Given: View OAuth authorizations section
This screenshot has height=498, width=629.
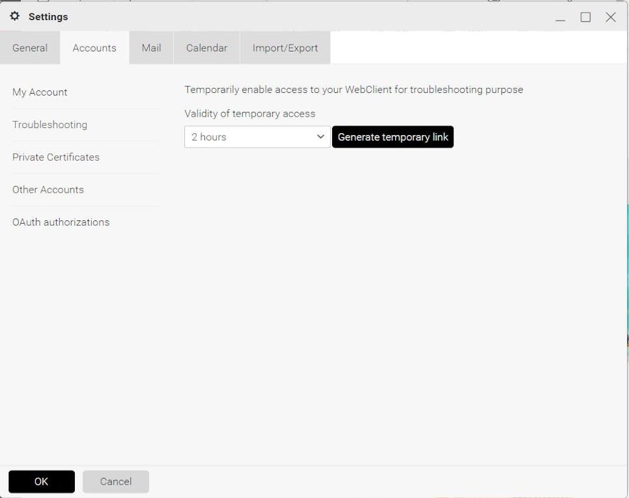Looking at the screenshot, I should coord(61,222).
